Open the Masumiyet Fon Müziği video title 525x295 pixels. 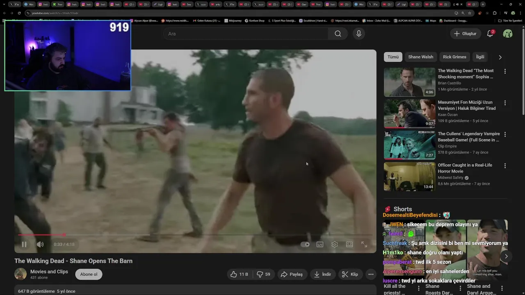click(x=466, y=105)
